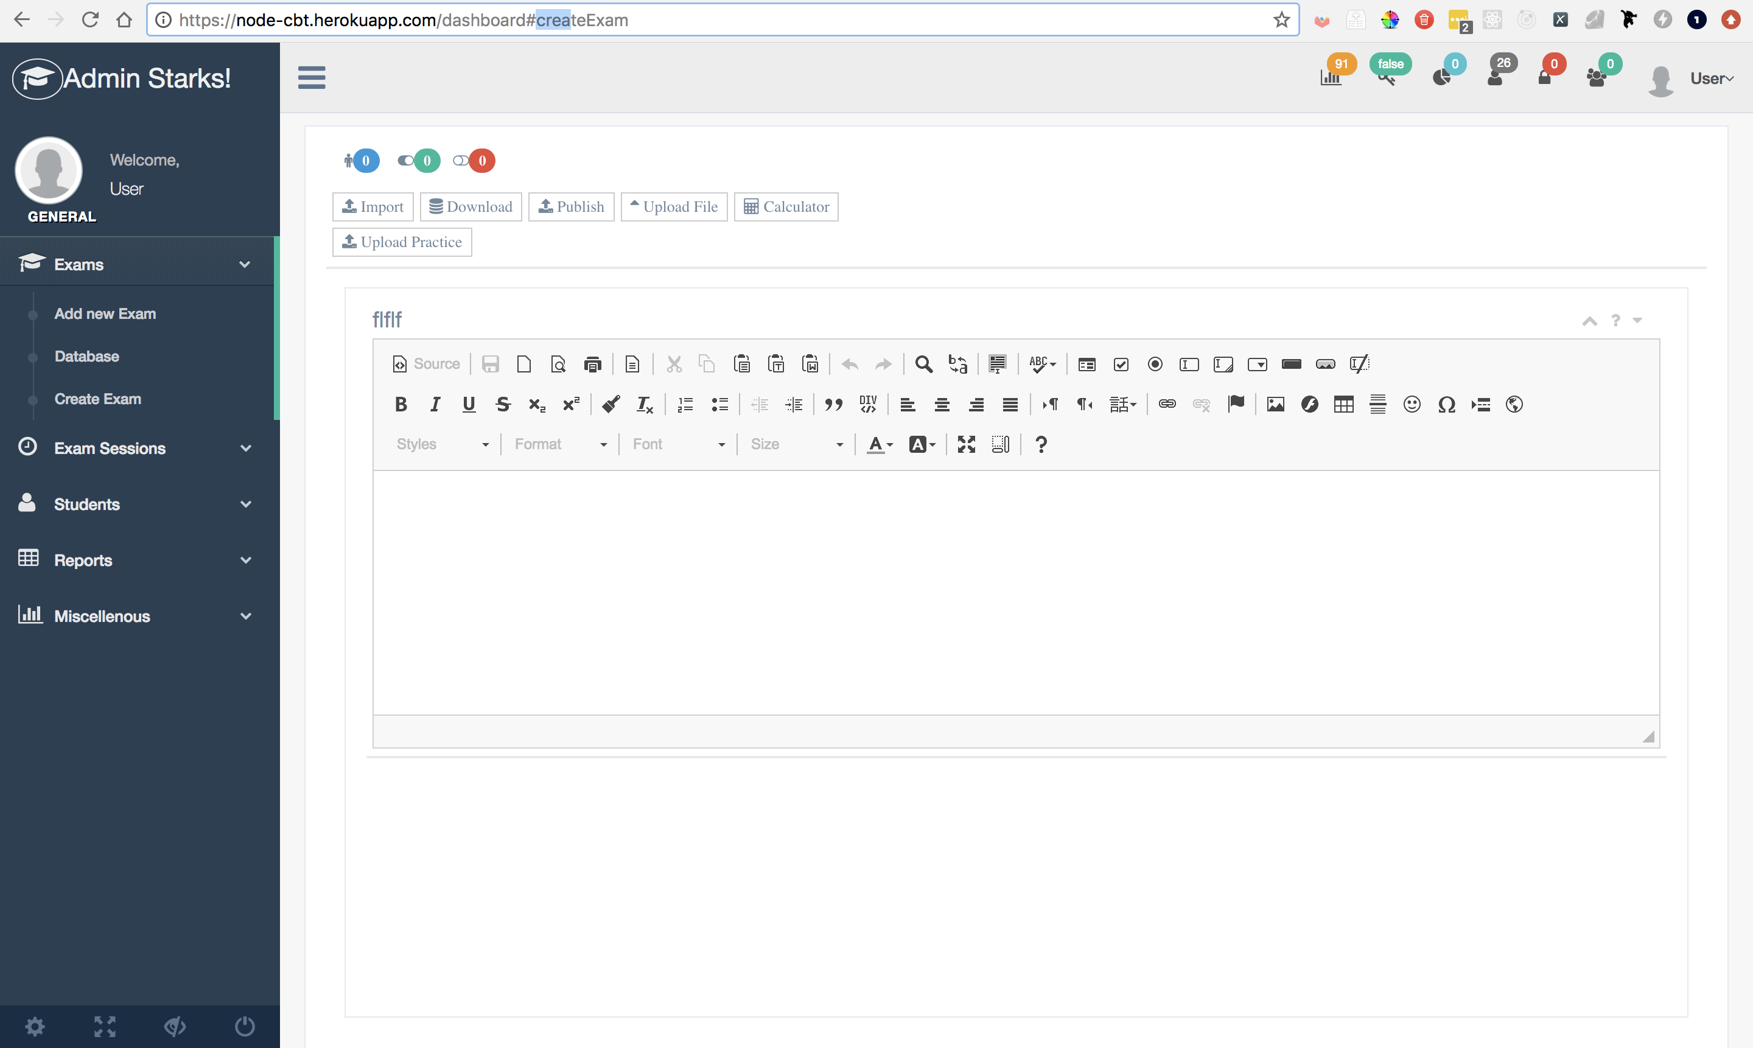
Task: Click the Font color swatch
Action: [x=877, y=444]
